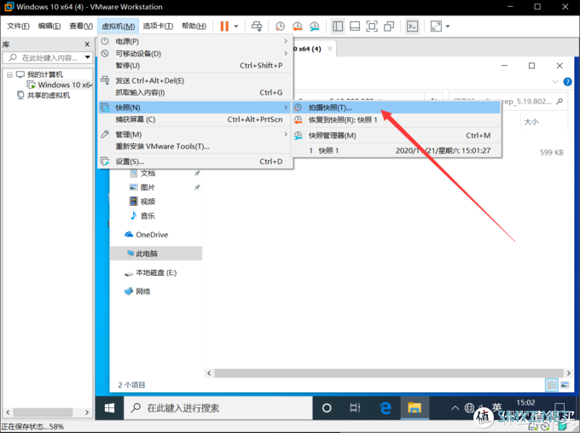The image size is (580, 433).
Task: Open snapshot manager from the toolbar icon
Action: coord(314,26)
